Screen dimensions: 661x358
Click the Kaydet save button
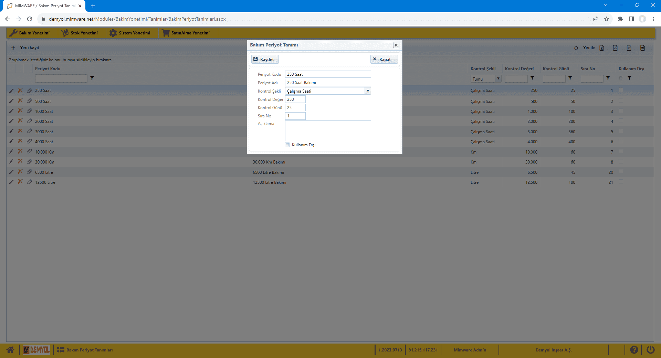tap(264, 59)
